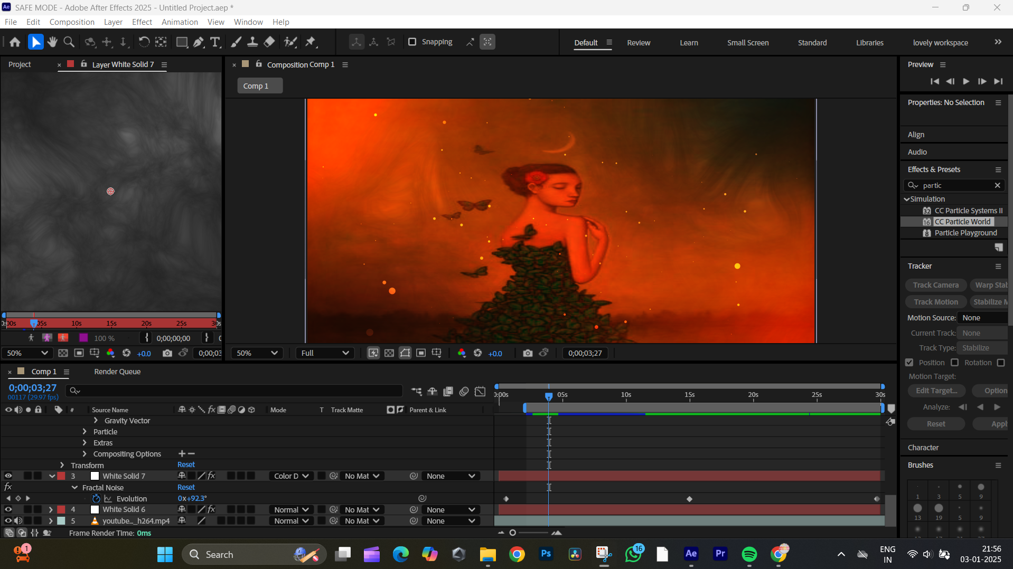Click Reset Exposure icon in Composition viewer
Image resolution: width=1013 pixels, height=569 pixels.
coord(478,353)
